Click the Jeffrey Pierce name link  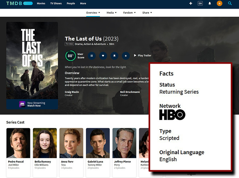pos(123,162)
